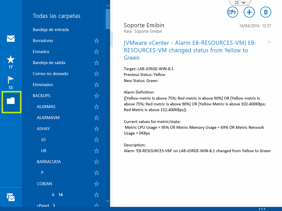Click the date 14/04/2014 13:57

pyautogui.click(x=255, y=26)
